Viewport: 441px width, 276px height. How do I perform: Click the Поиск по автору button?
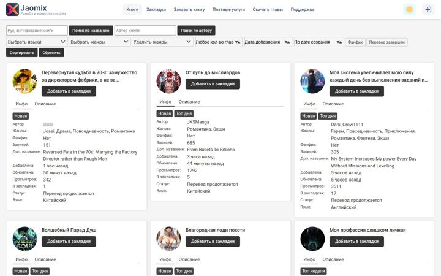[x=197, y=31]
